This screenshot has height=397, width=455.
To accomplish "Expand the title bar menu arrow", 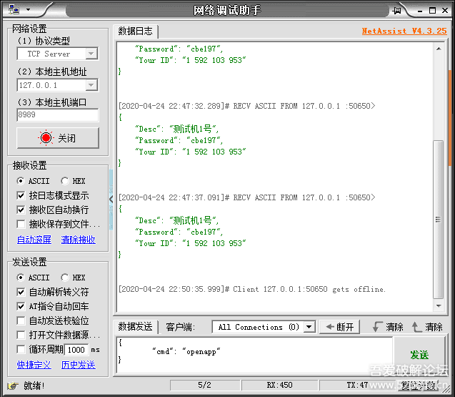I will tap(28, 9).
